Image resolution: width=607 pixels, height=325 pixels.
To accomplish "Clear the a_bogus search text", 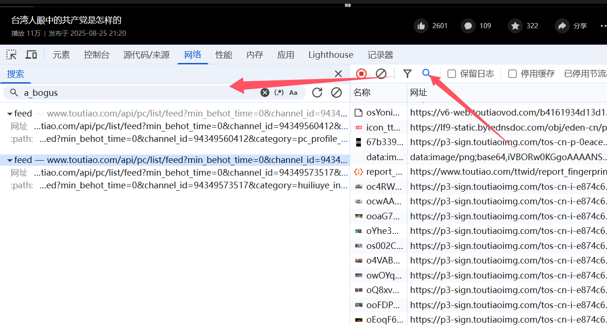I will (x=265, y=93).
